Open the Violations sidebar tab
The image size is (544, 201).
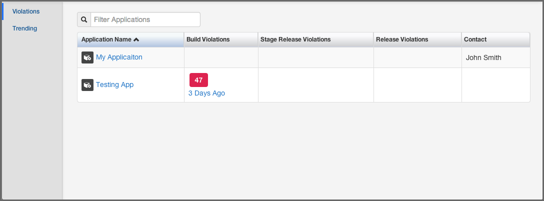click(26, 11)
